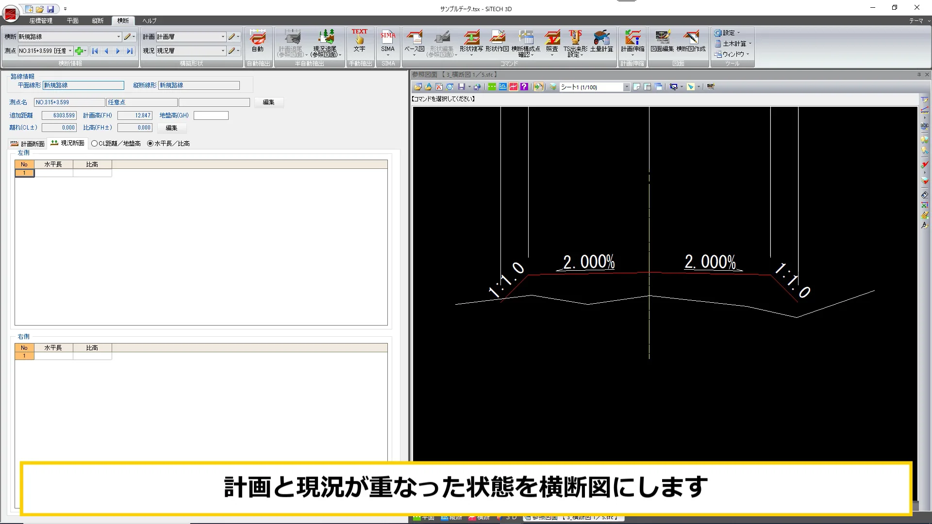Add a station with the green plus icon

(x=79, y=51)
